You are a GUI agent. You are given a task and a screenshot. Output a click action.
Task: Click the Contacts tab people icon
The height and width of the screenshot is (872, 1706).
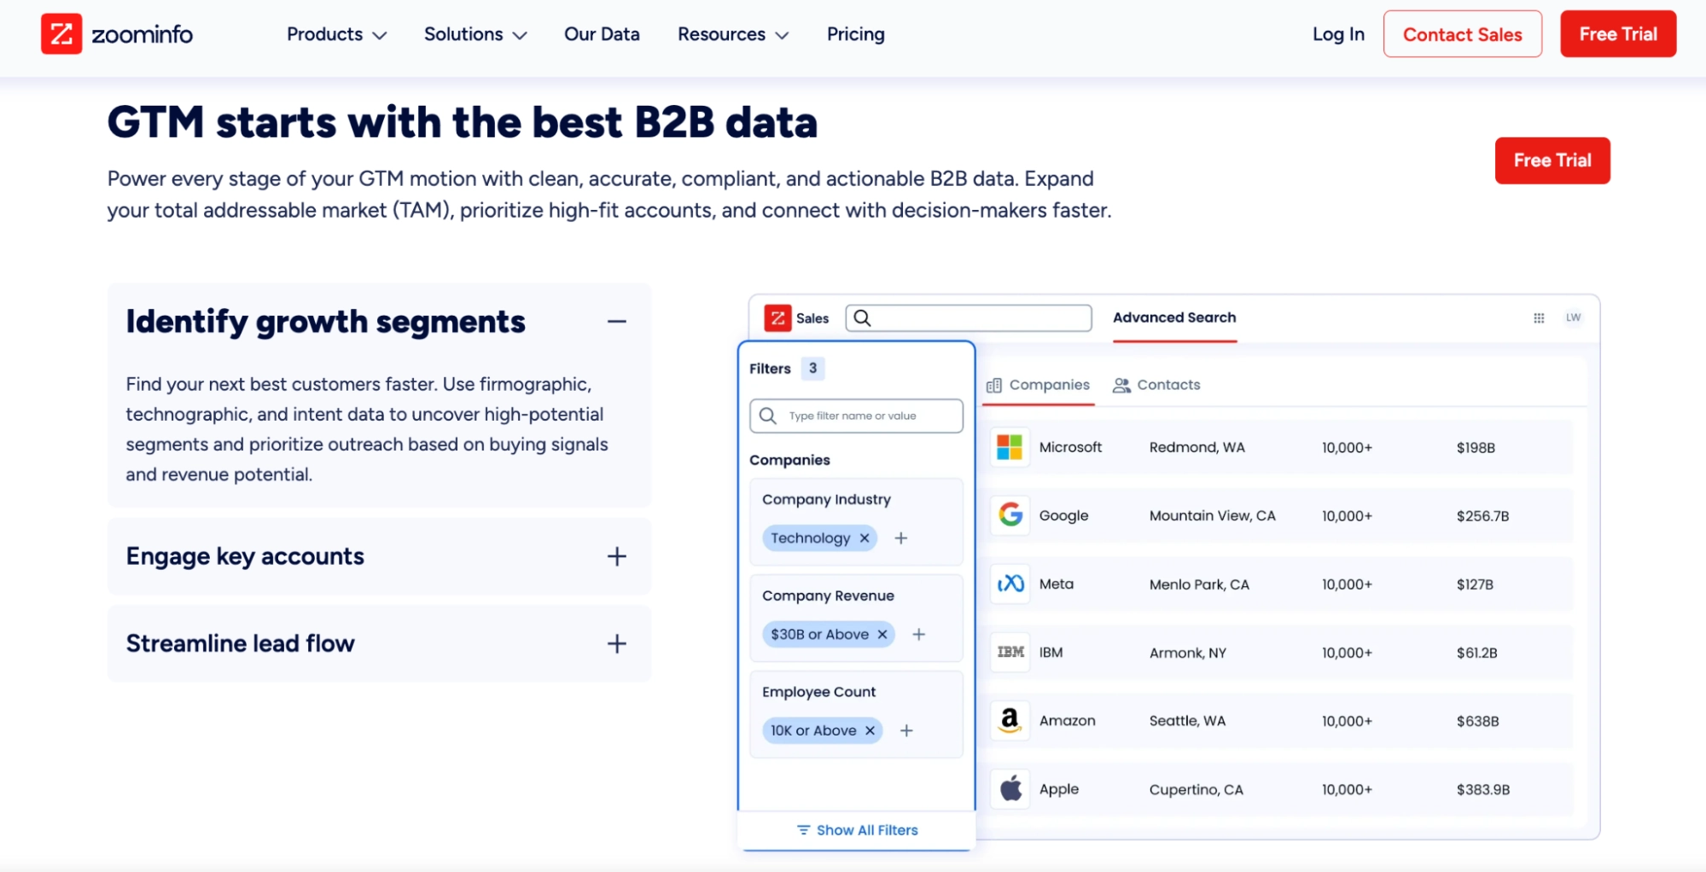click(1121, 386)
